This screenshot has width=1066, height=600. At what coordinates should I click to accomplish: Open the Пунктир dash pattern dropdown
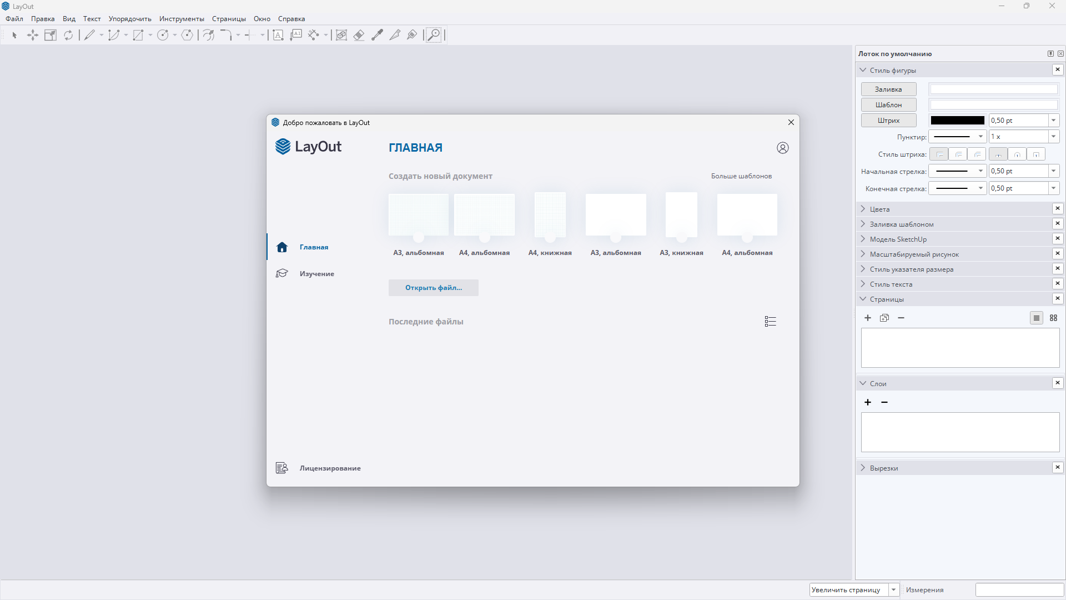coord(957,137)
